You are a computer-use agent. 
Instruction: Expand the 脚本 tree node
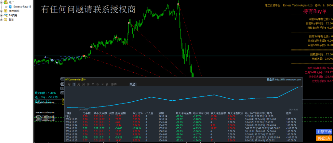(x=2, y=20)
